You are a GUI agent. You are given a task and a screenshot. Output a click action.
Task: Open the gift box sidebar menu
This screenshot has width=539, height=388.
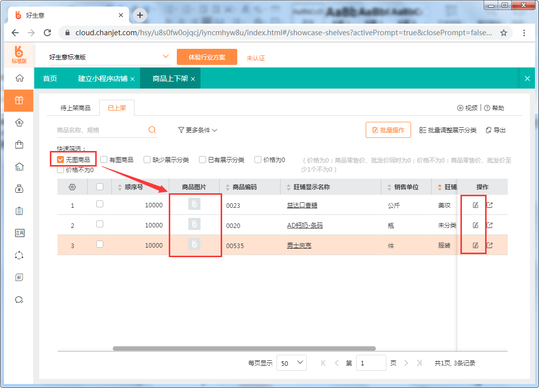[x=19, y=100]
